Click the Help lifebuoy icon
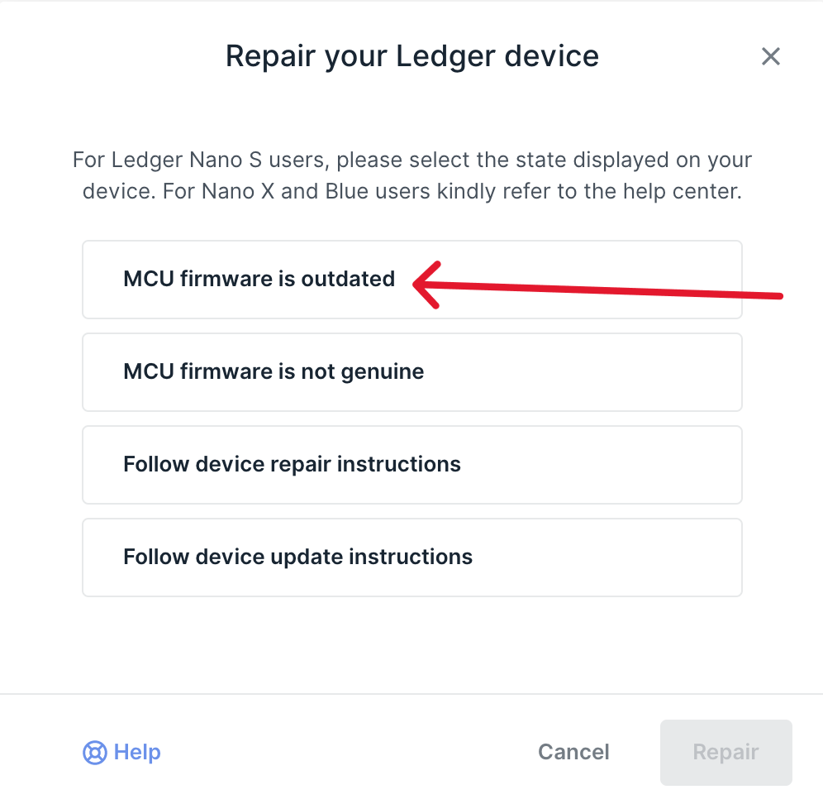Screen dimensions: 823x804 (93, 753)
